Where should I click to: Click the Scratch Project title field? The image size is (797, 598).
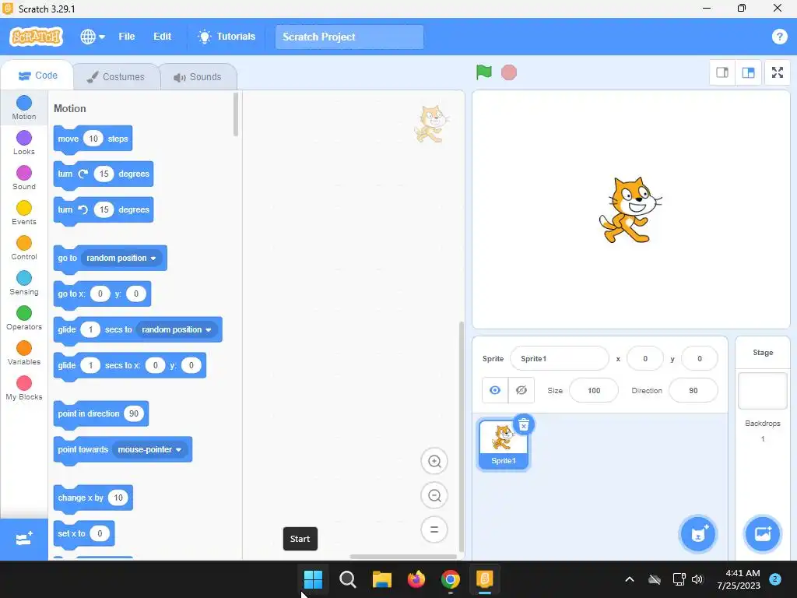(x=349, y=37)
